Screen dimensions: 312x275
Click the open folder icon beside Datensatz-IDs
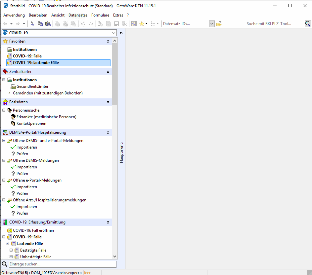[x=219, y=24]
